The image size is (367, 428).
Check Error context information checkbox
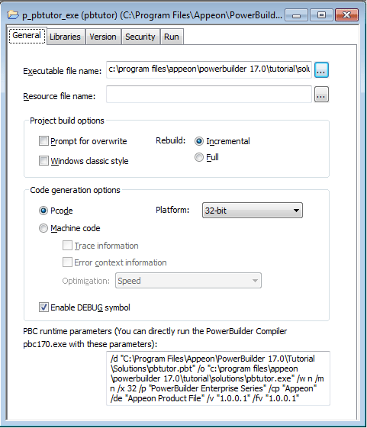pos(67,262)
